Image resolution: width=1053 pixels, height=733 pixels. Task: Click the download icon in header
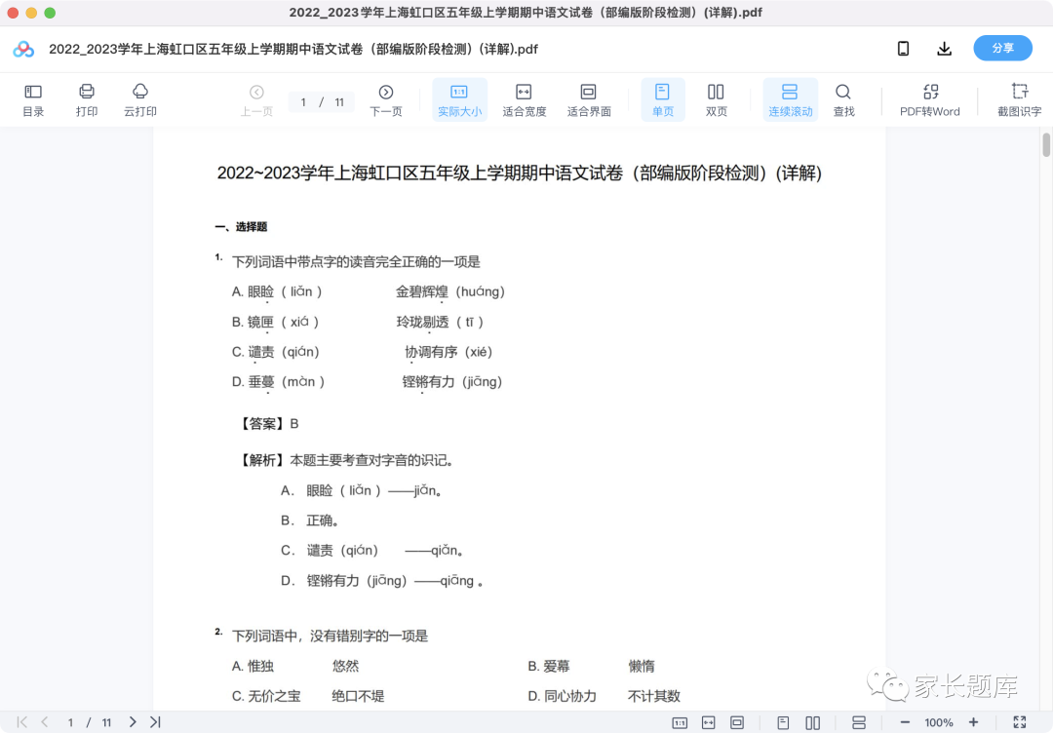tap(944, 49)
